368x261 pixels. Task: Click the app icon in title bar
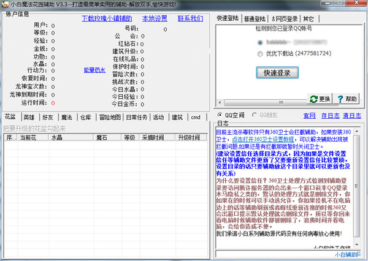(5, 4)
